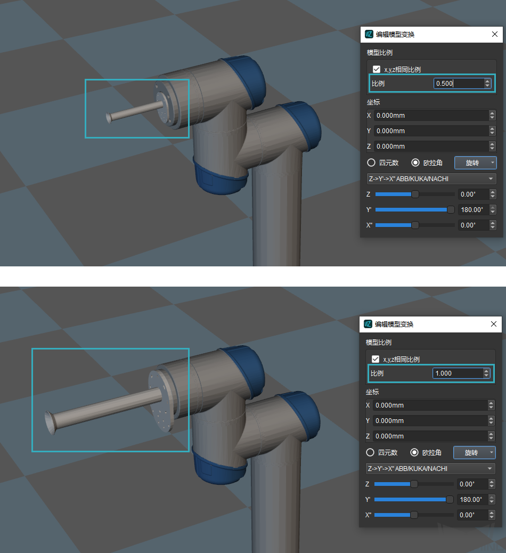Increase the 比例 value 0.500 with up arrow
This screenshot has width=506, height=553.
(x=487, y=81)
